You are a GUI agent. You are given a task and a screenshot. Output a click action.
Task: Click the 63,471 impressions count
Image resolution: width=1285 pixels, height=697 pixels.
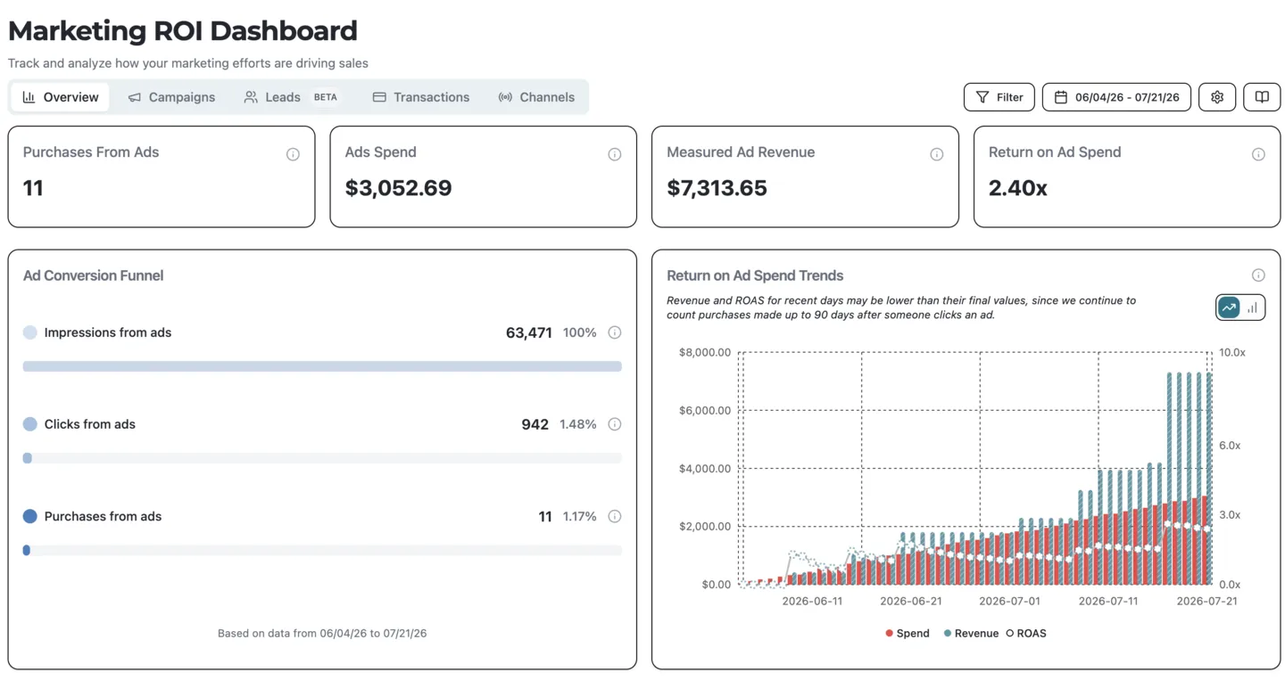coord(529,332)
